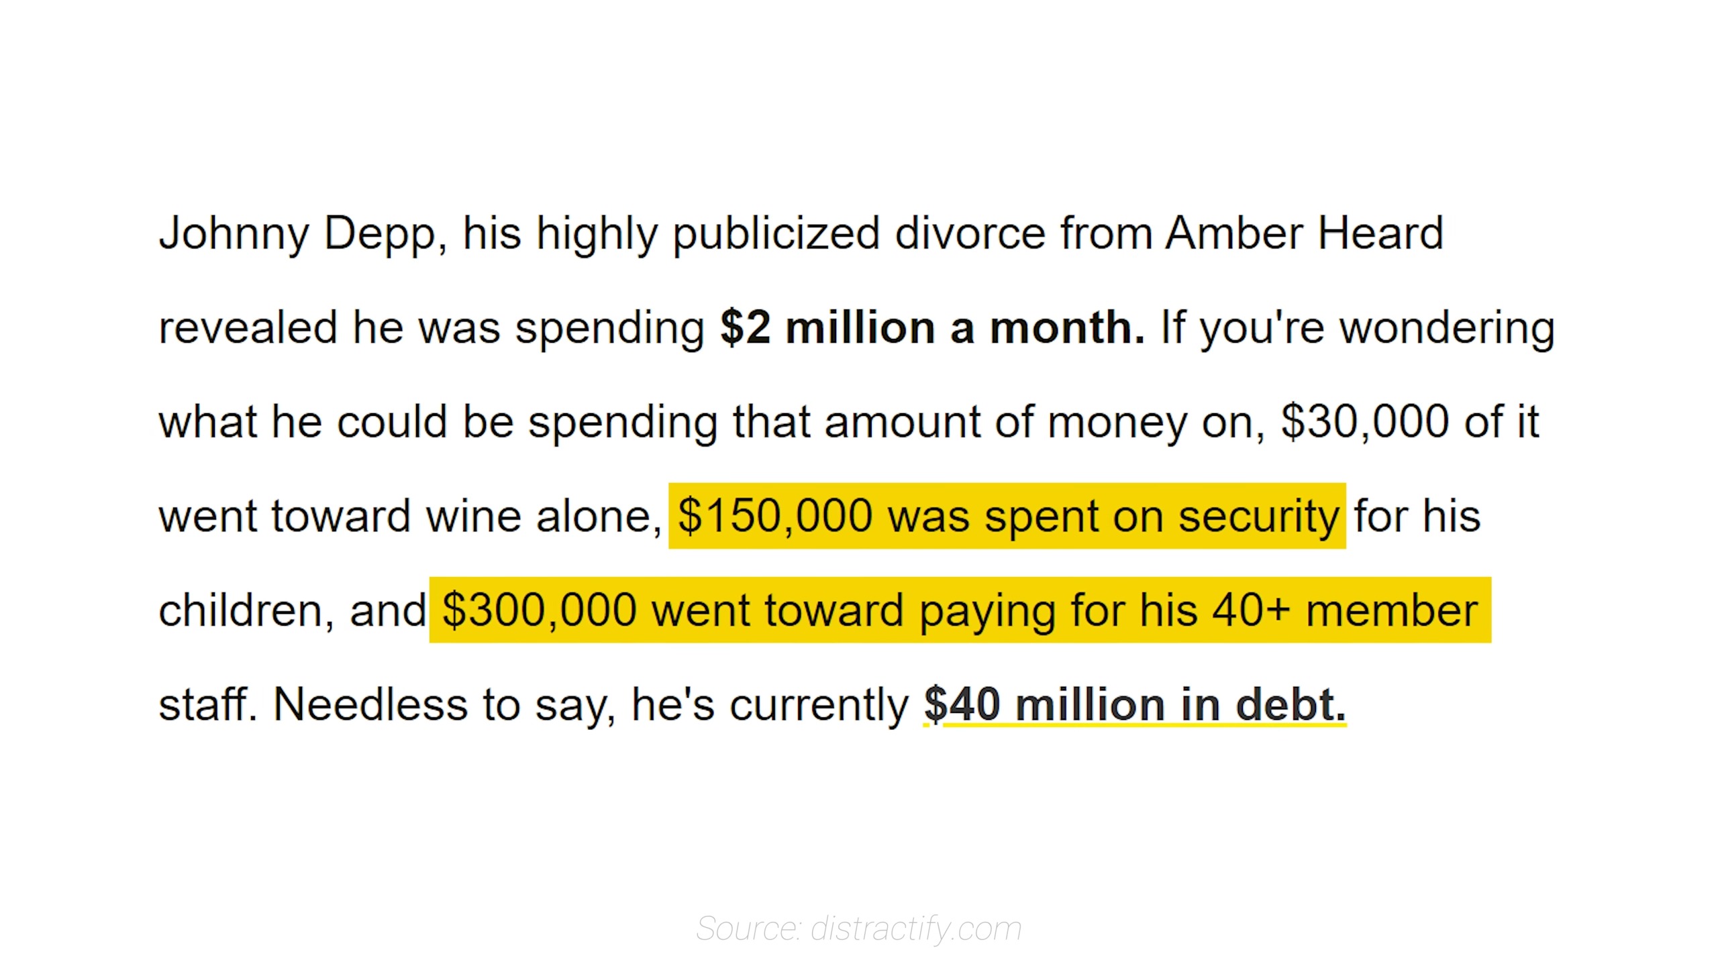The height and width of the screenshot is (966, 1718).
Task: Click the phrase 'If you're wondering'
Action: click(1358, 328)
